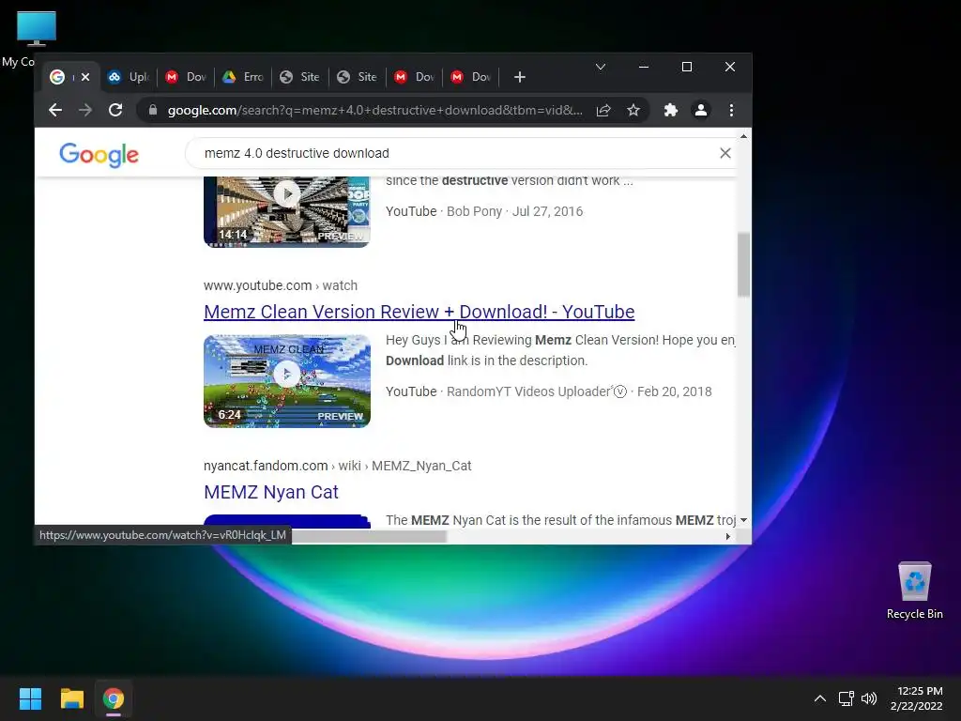Click the padlock site info icon
Viewport: 961px width, 721px height.
point(153,110)
